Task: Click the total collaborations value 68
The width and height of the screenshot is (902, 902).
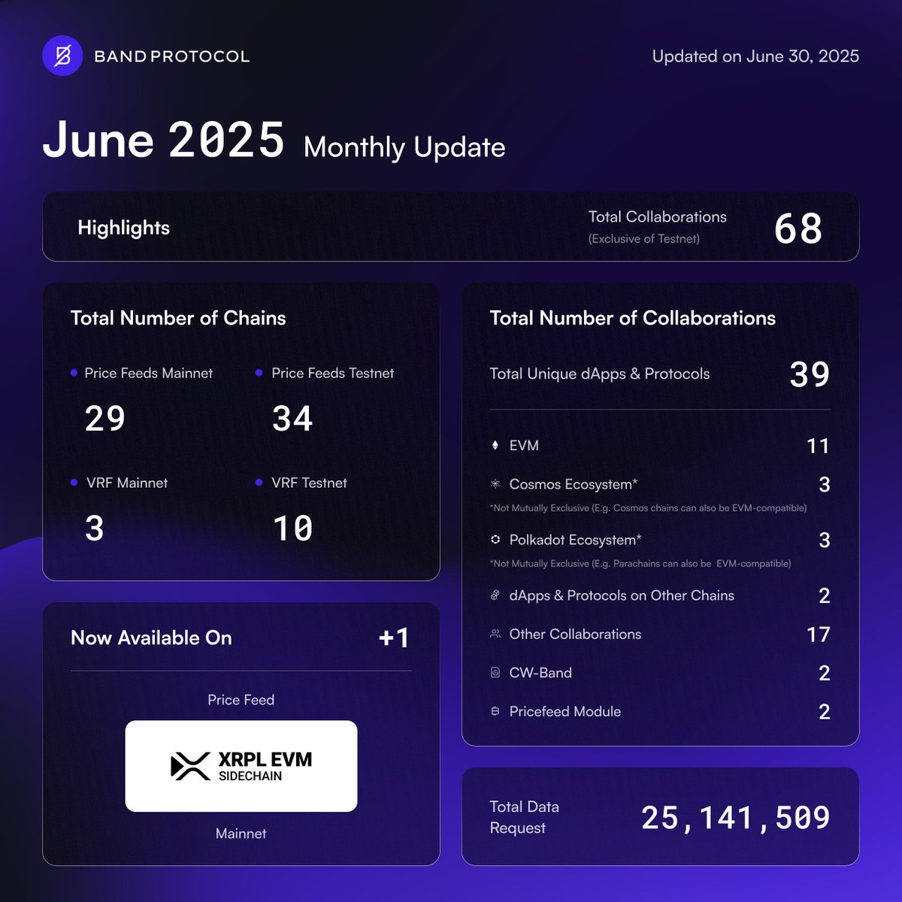Action: (798, 229)
